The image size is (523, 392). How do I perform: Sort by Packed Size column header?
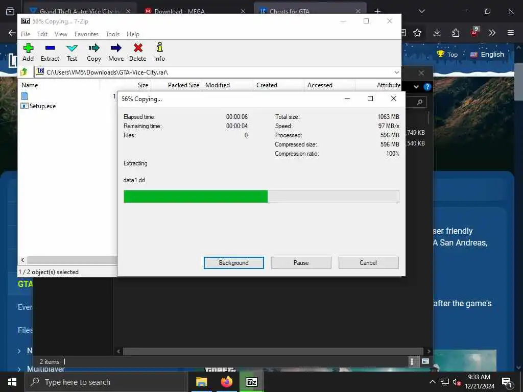(x=176, y=85)
